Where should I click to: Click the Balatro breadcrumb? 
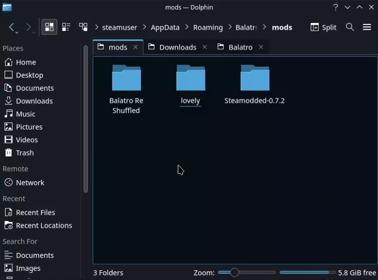[246, 28]
